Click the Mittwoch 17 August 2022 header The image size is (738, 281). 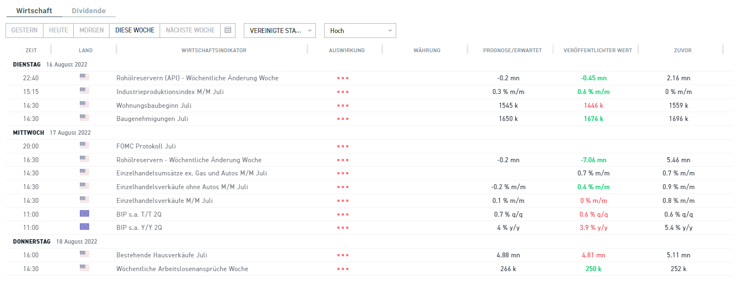[x=52, y=133]
